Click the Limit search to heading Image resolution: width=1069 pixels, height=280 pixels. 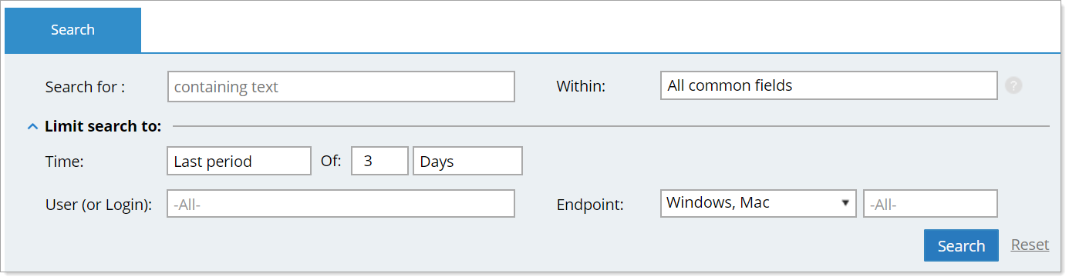[103, 127]
